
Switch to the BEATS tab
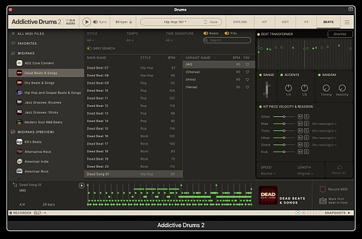click(x=328, y=22)
